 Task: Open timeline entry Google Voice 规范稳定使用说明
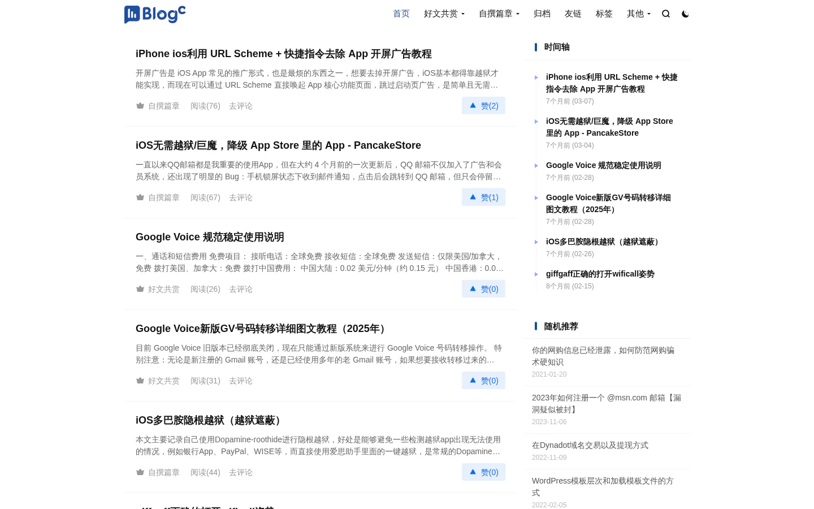(x=604, y=165)
